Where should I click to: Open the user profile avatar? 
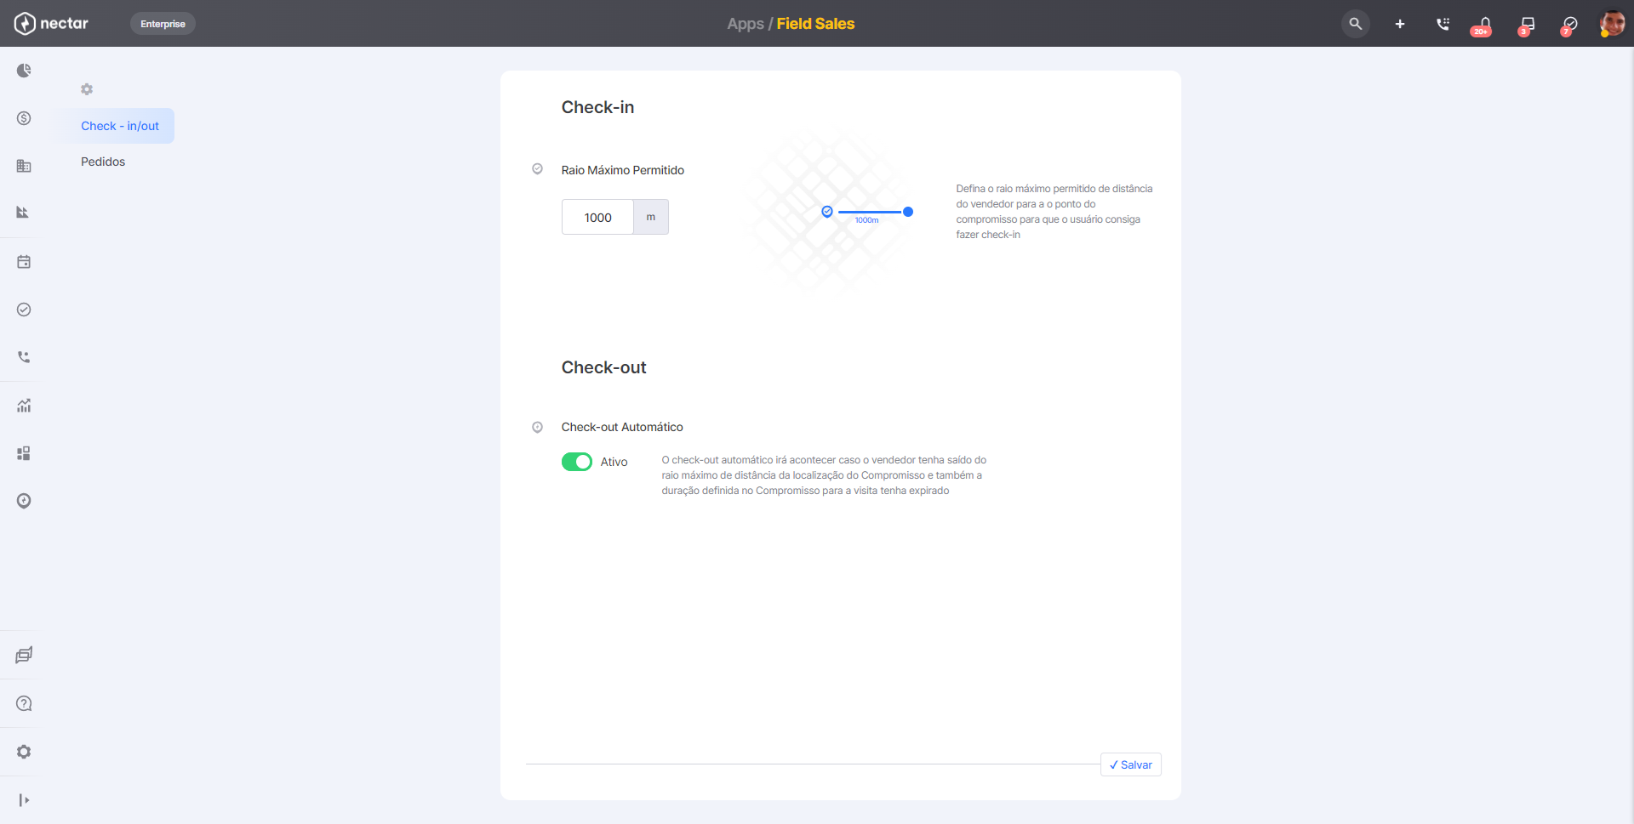(x=1612, y=23)
